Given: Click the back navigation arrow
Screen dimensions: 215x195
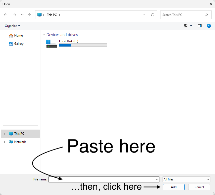Looking at the screenshot, I should (6, 15).
